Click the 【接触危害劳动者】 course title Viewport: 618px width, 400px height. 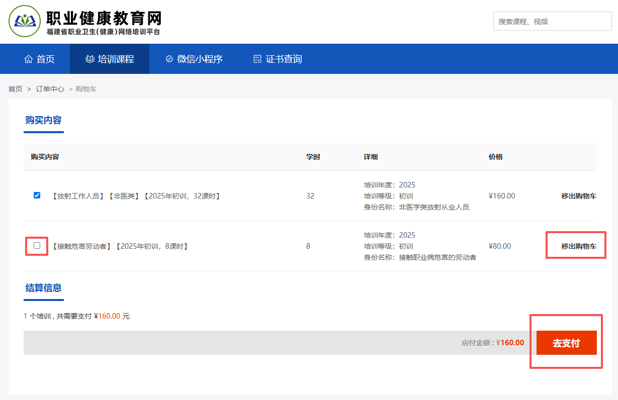tap(120, 246)
